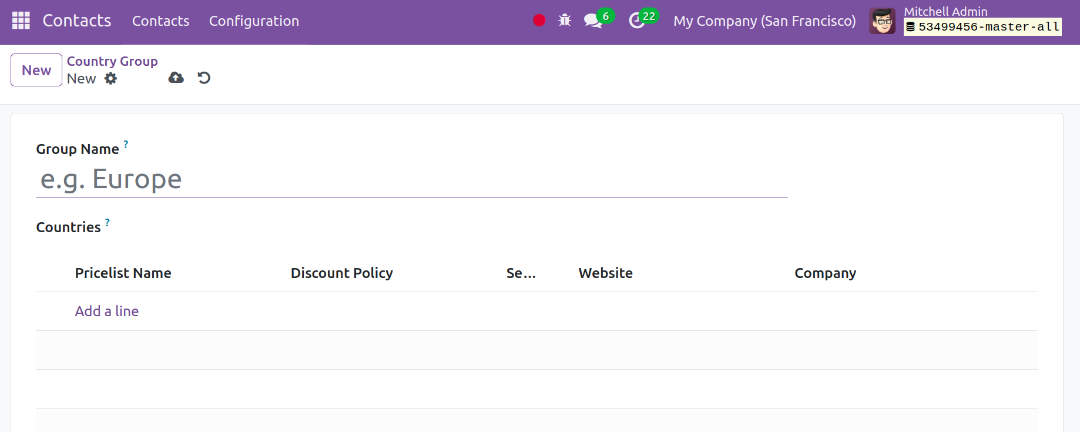Open the activities clock icon
1080x432 pixels.
click(x=637, y=21)
